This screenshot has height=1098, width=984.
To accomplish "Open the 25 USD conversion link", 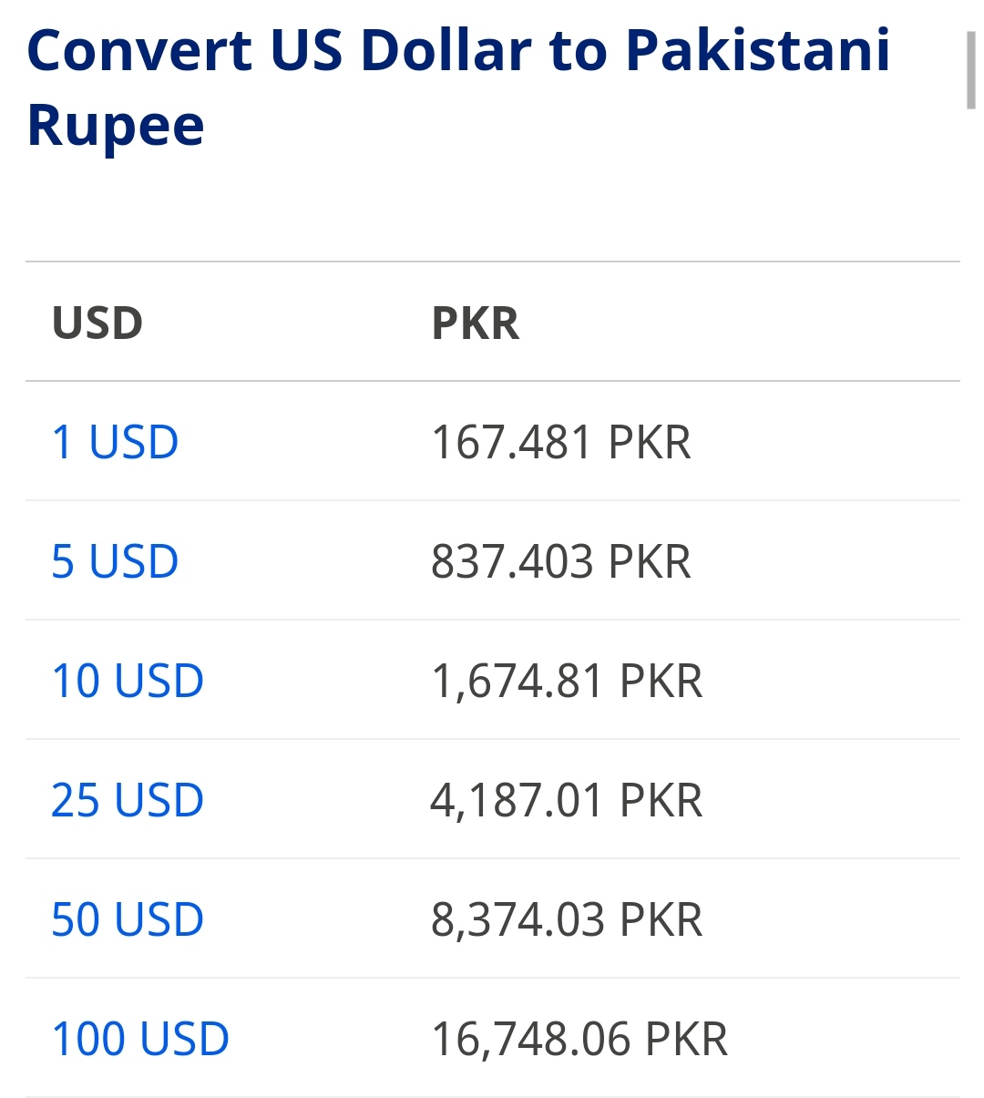I will click(x=128, y=801).
